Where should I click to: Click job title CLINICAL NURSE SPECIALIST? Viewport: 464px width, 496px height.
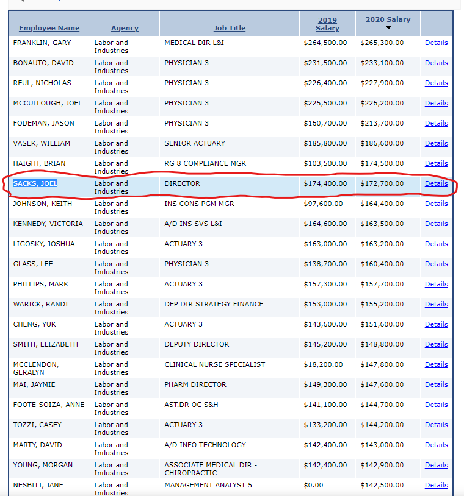(x=214, y=364)
